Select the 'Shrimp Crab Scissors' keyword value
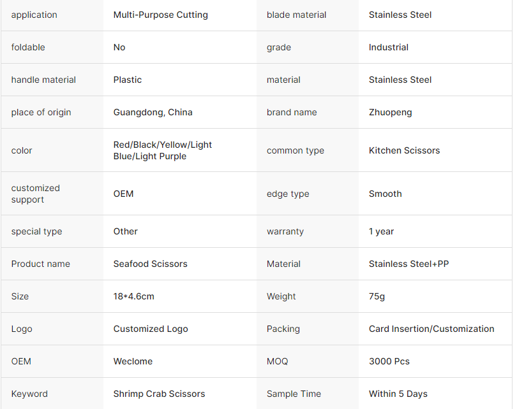This screenshot has width=517, height=409. click(x=160, y=394)
